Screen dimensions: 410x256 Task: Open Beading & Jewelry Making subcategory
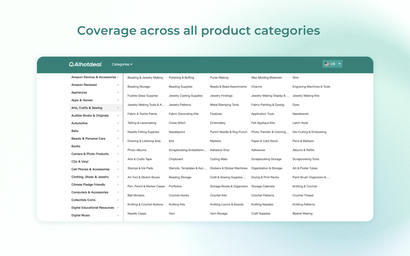click(x=145, y=78)
